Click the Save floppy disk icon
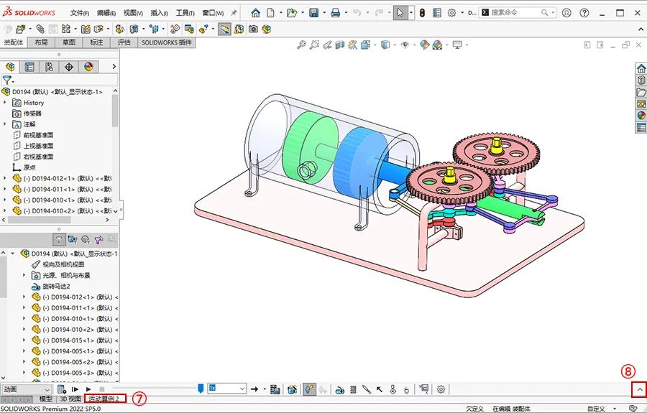This screenshot has width=647, height=413. [314, 13]
